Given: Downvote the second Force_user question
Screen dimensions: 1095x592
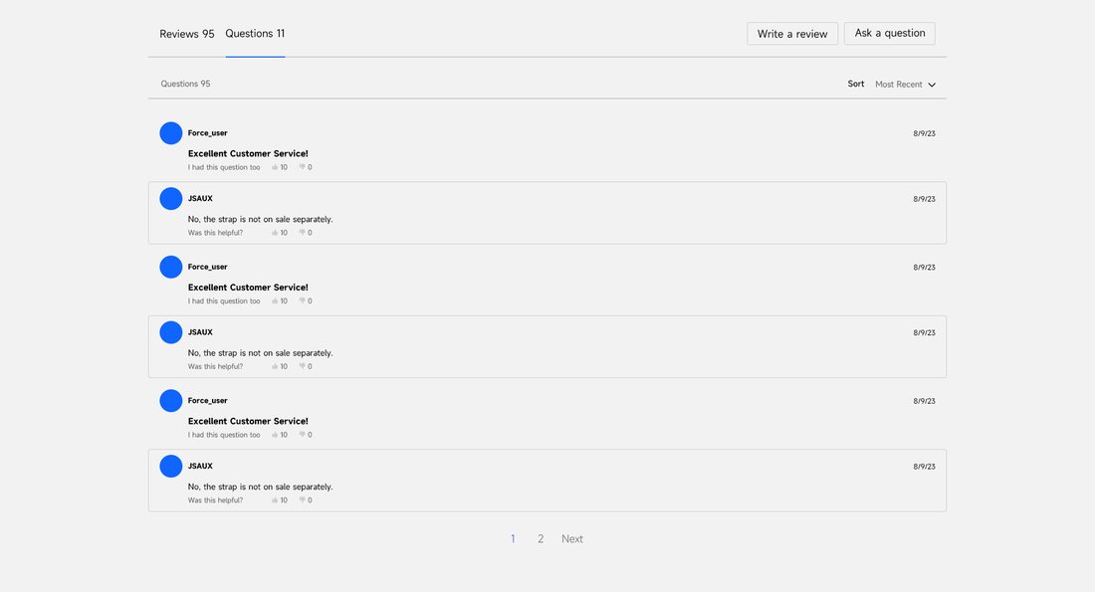Looking at the screenshot, I should click(302, 301).
